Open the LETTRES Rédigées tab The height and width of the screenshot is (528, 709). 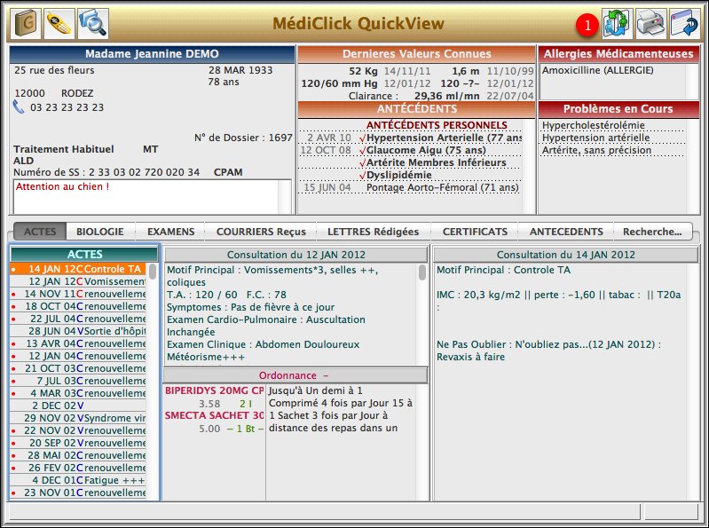[x=373, y=232]
